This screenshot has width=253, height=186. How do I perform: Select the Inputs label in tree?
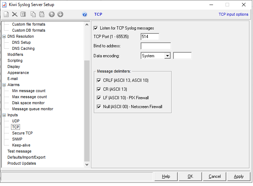12,115
